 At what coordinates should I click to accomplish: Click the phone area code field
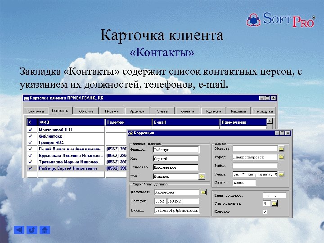160,201
